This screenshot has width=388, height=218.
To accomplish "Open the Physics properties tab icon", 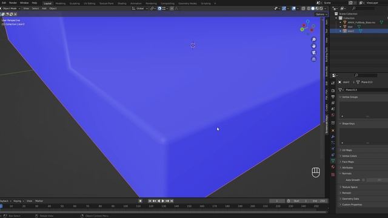I will 333,149.
